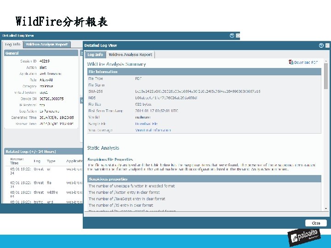This screenshot has height=248, width=331.
Task: Click the Receive Time column header
Action: [x=17, y=161]
